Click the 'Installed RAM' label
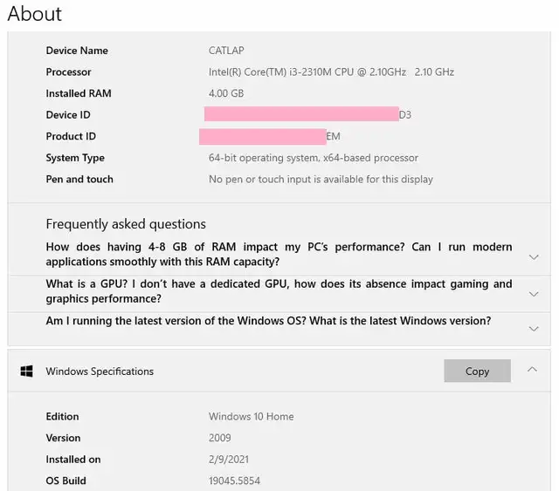 pos(79,93)
